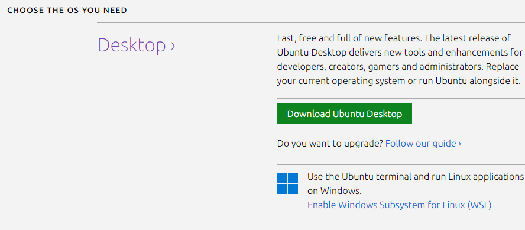Image resolution: width=525 pixels, height=230 pixels.
Task: Click the 'Use the Ubuntu terminal' description text
Action: click(415, 183)
